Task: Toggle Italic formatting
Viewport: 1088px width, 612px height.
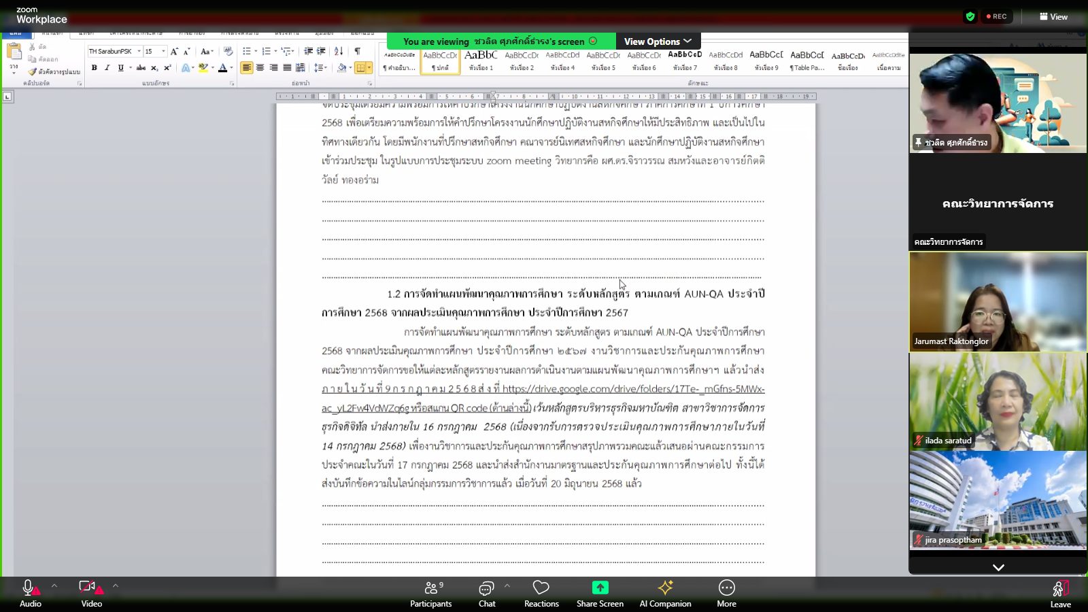Action: click(x=107, y=67)
